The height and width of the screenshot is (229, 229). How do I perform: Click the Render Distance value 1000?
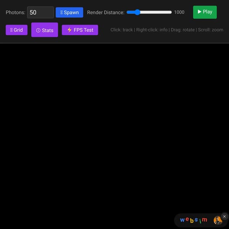pos(179,12)
